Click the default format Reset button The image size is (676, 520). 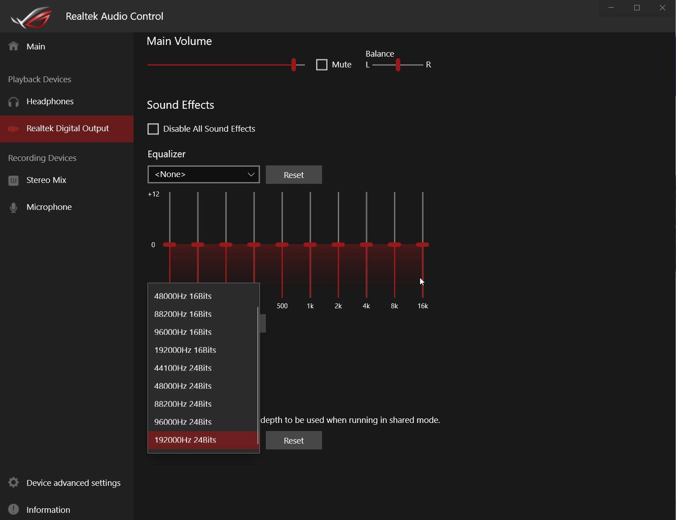294,440
